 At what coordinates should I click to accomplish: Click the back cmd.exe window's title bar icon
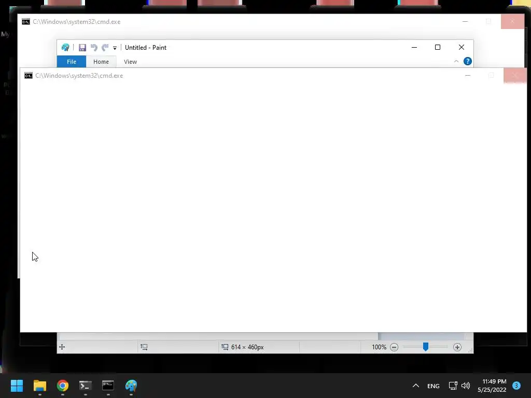pyautogui.click(x=26, y=22)
